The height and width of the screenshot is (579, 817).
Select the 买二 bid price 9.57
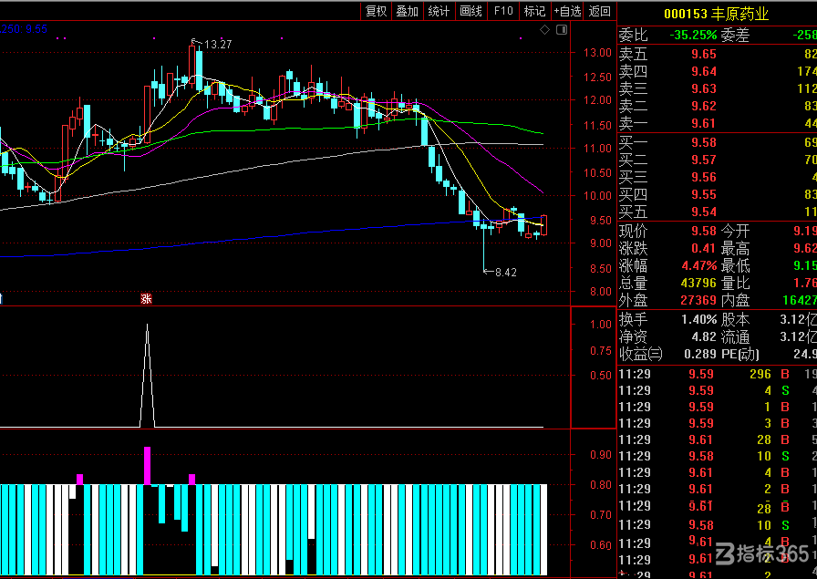[x=704, y=160]
